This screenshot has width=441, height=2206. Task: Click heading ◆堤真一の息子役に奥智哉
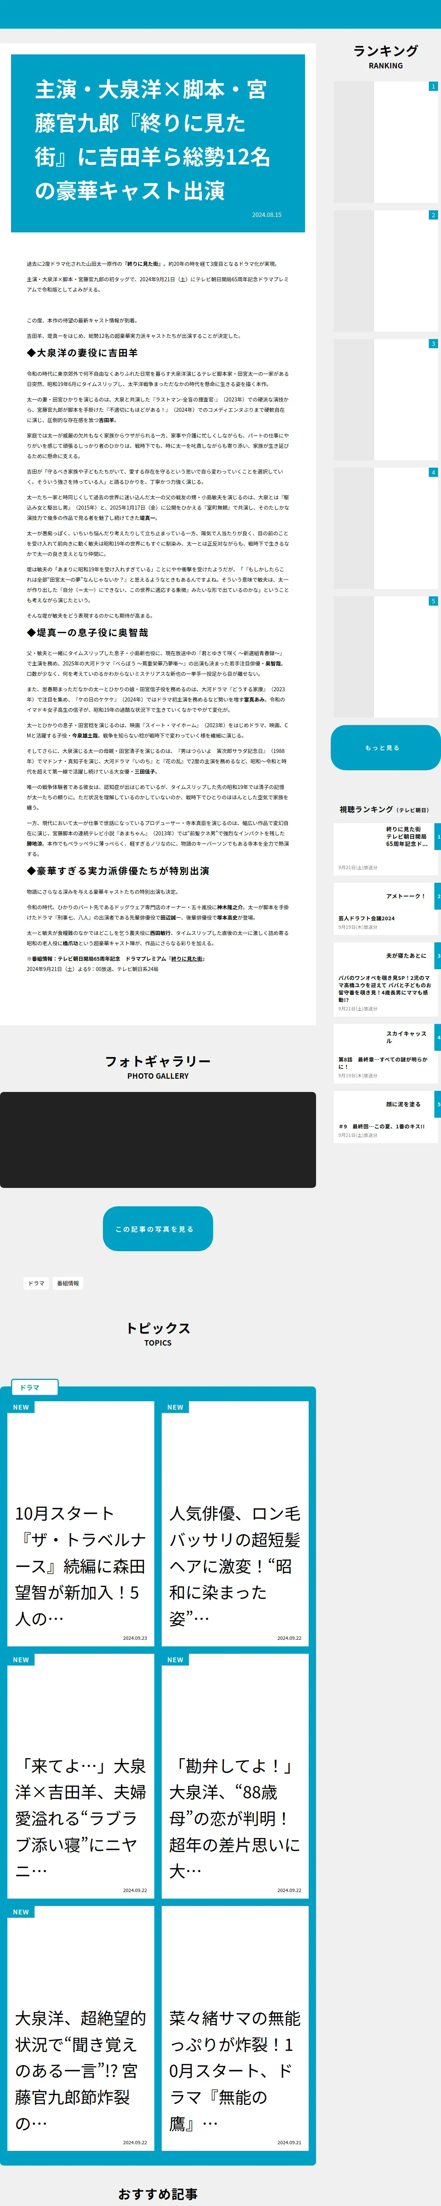point(87,632)
